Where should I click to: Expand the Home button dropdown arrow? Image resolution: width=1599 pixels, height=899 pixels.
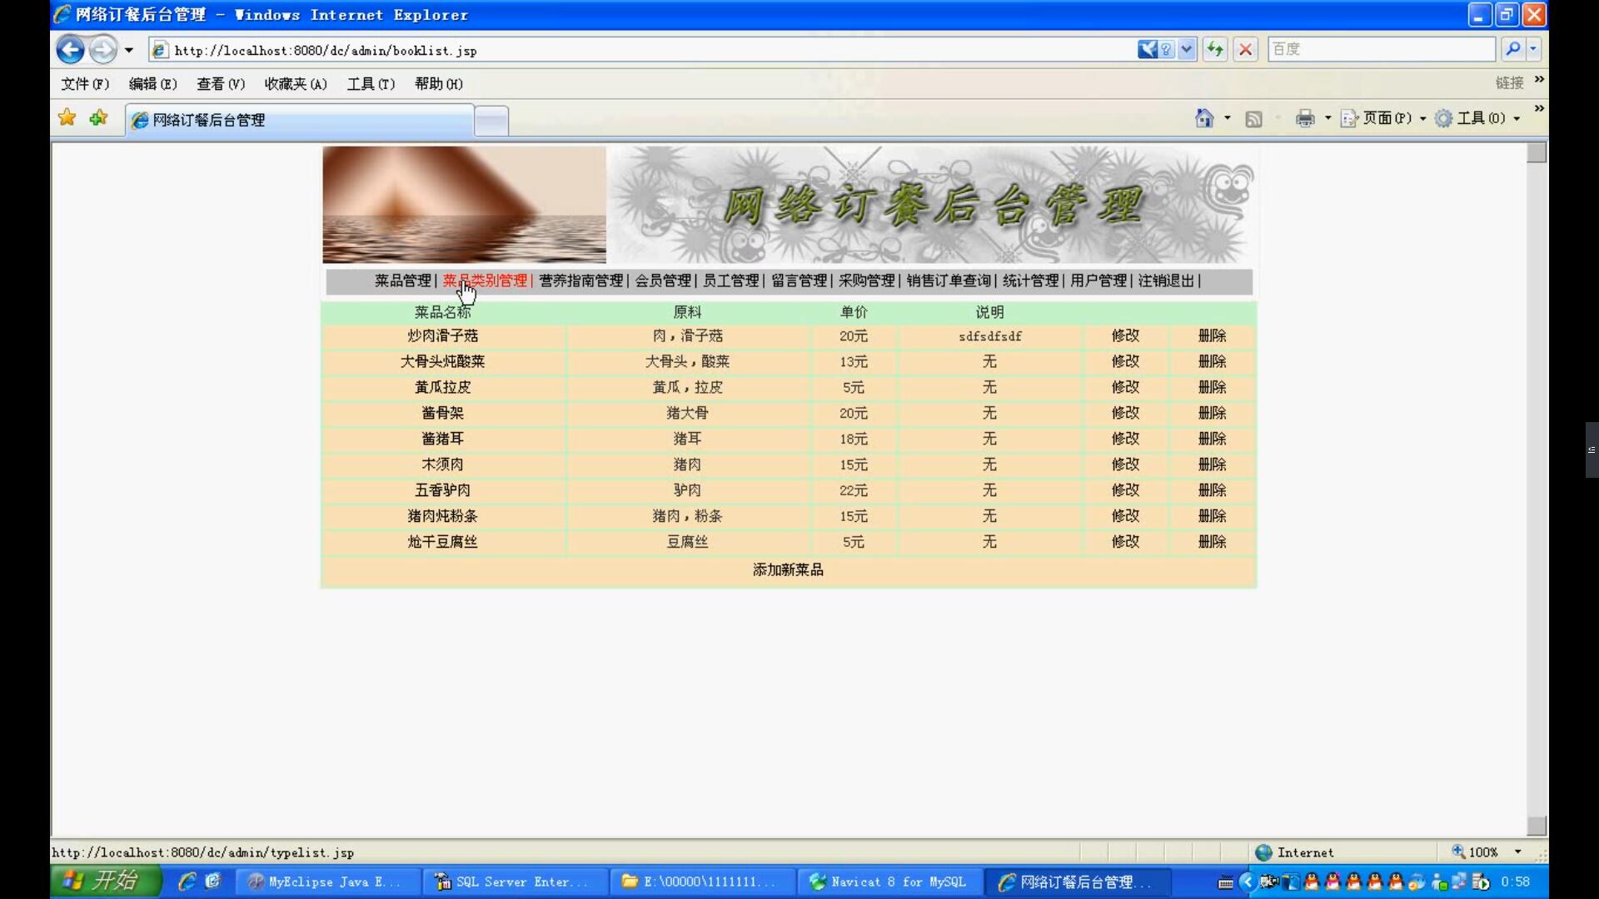tap(1228, 119)
